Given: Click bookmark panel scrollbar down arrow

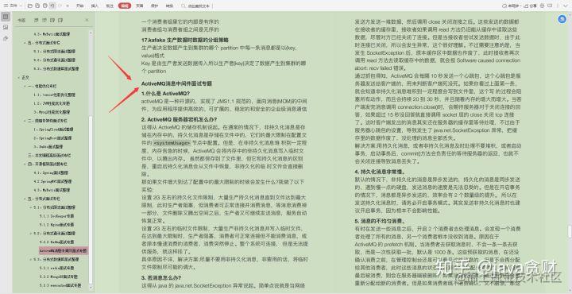Looking at the screenshot, I should (91, 287).
